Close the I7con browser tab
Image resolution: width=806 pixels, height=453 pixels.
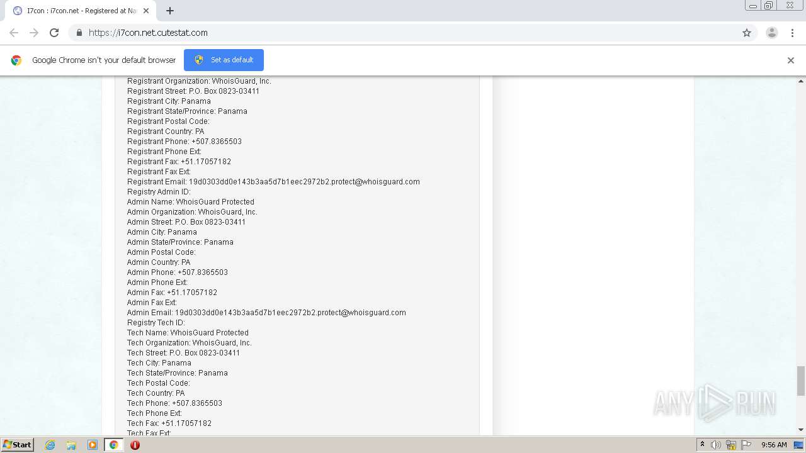(146, 11)
